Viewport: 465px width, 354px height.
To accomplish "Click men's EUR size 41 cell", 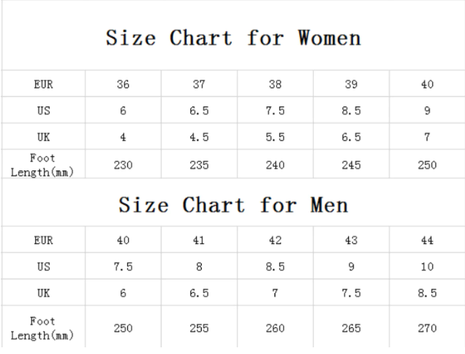I will pyautogui.click(x=199, y=239).
